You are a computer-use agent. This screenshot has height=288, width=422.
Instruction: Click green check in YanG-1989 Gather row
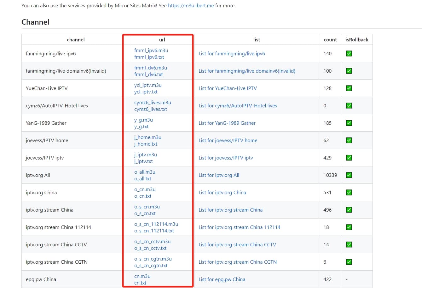349,123
